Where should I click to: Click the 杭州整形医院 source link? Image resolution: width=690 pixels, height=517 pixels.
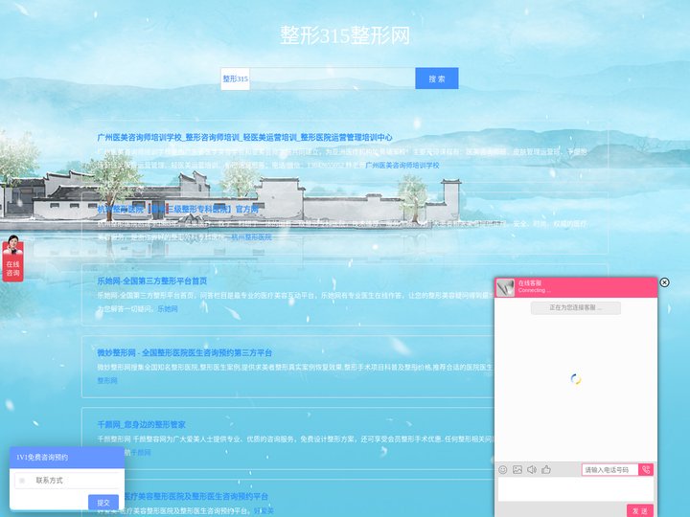[x=252, y=237]
